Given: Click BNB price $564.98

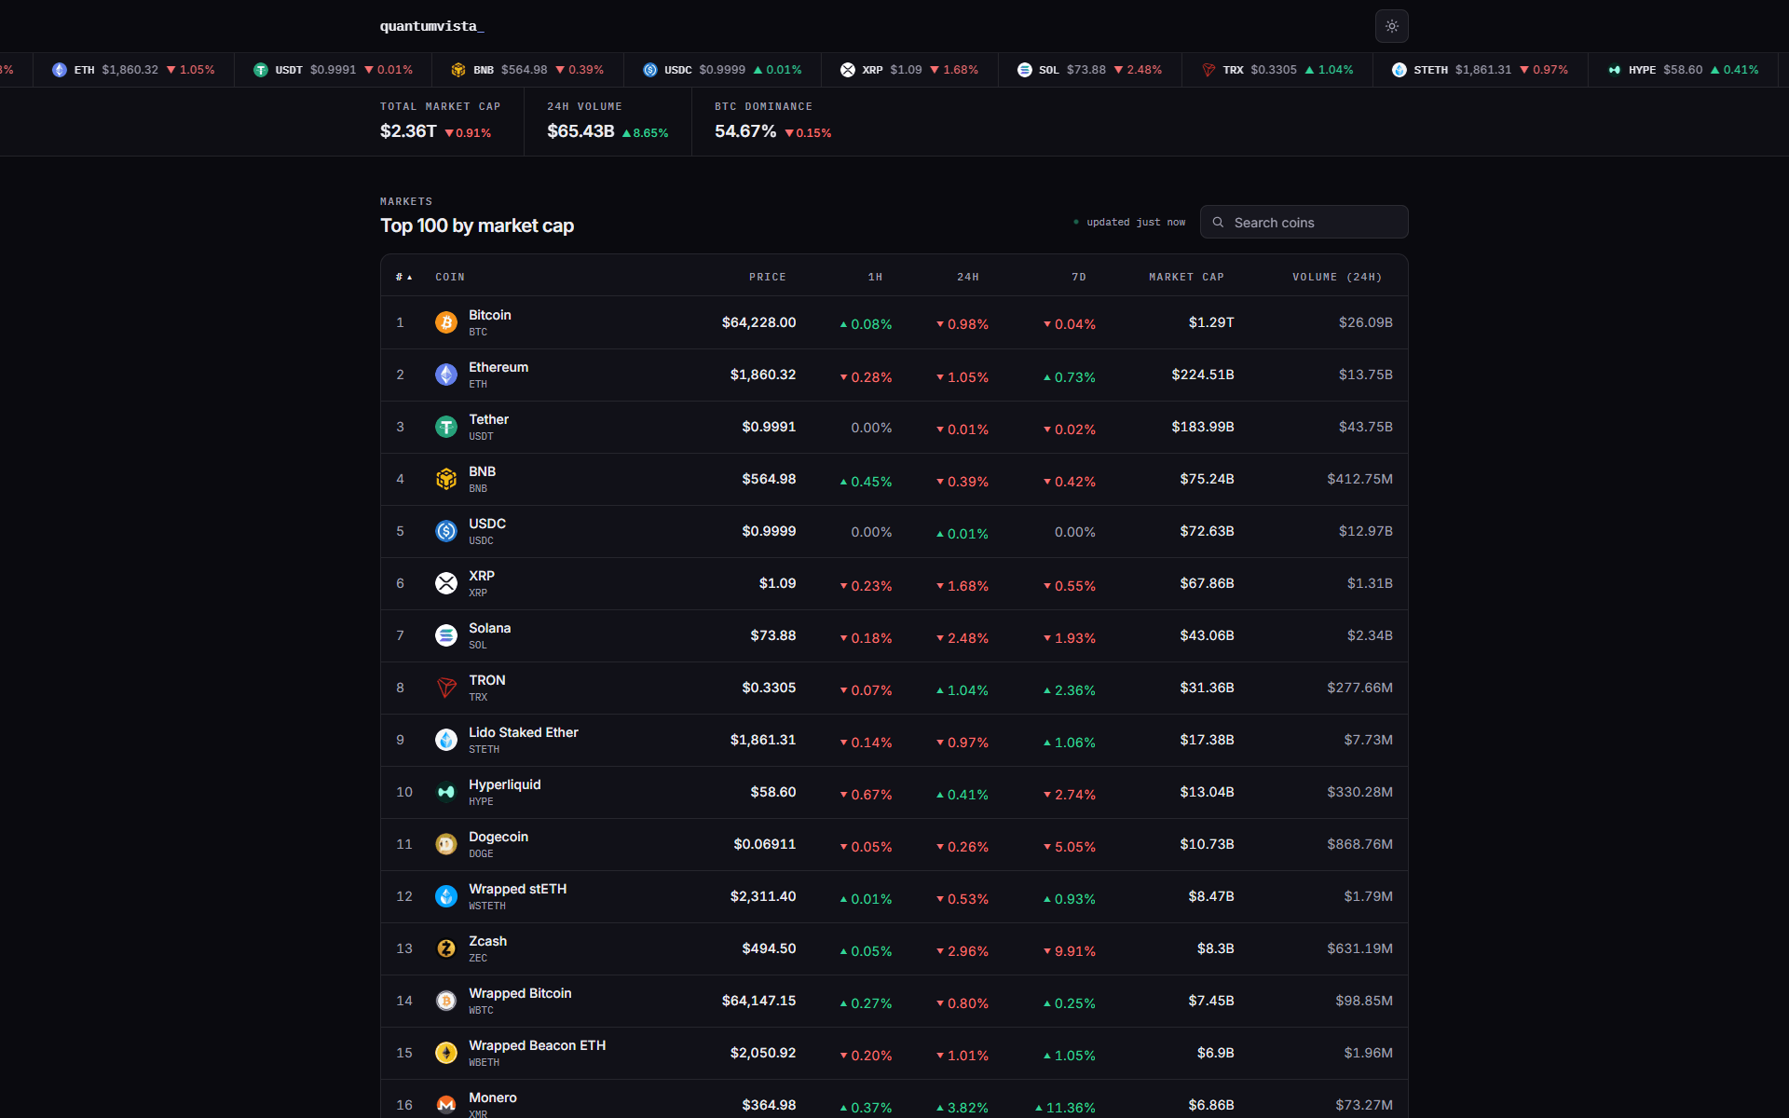Looking at the screenshot, I should pos(769,479).
